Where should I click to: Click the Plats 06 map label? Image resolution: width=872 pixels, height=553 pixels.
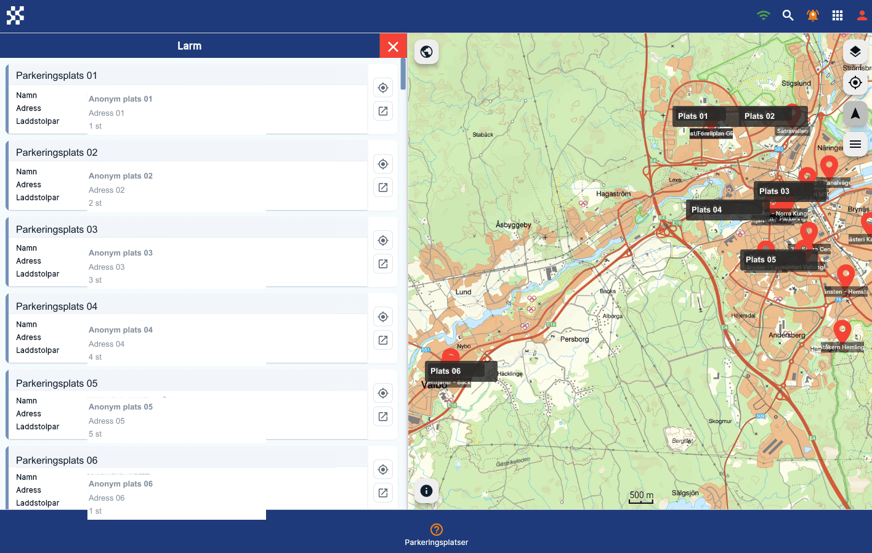point(446,371)
